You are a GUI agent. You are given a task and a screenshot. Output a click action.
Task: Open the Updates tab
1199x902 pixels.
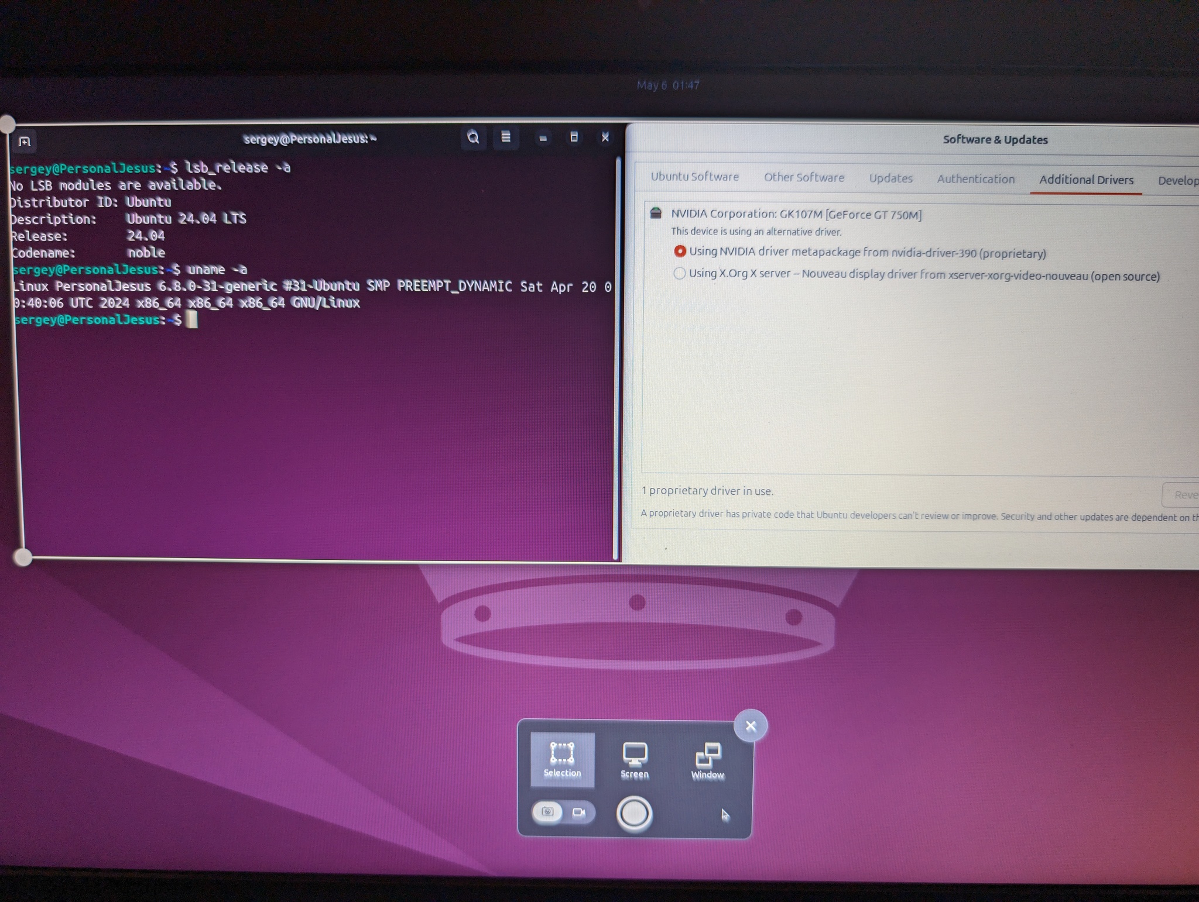tap(890, 178)
